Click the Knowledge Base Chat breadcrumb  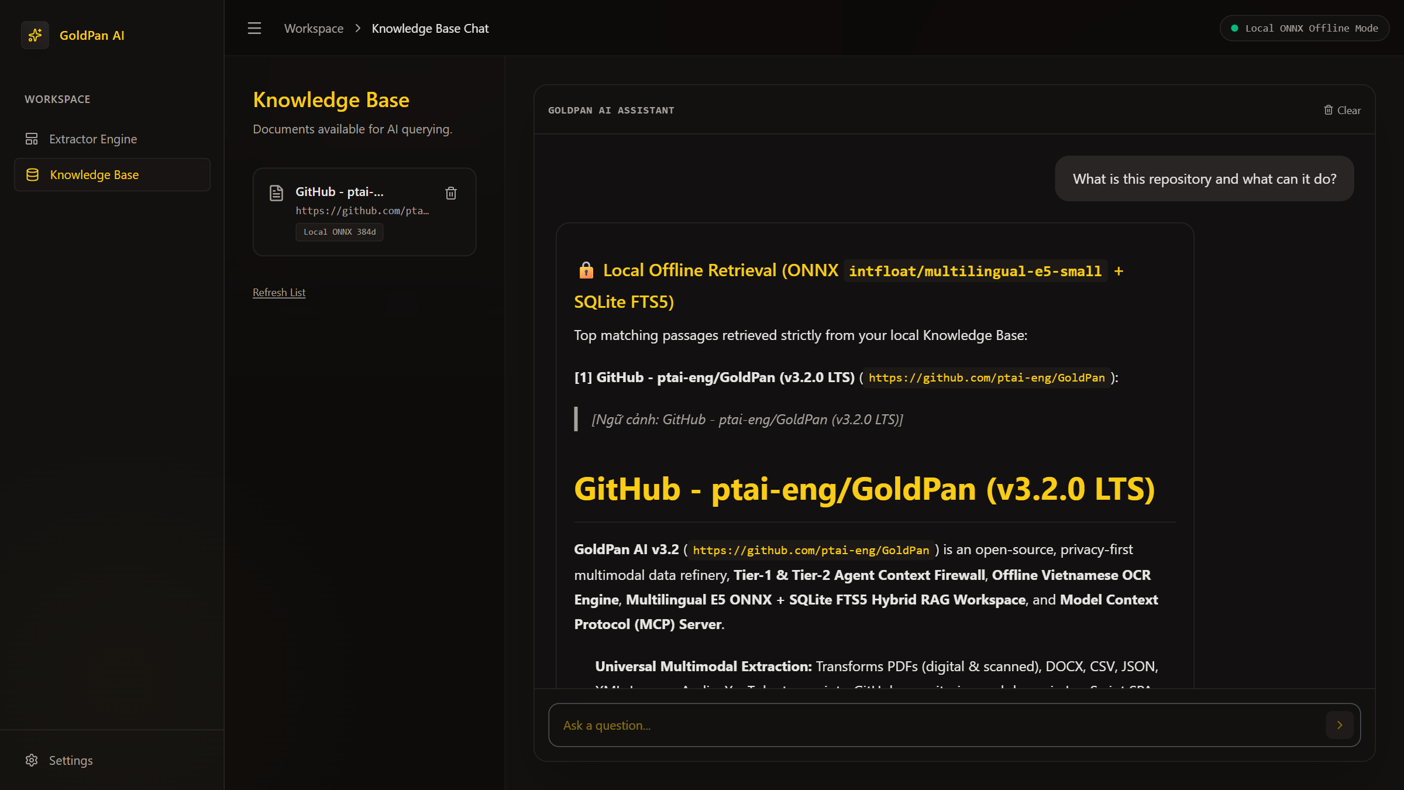[430, 28]
